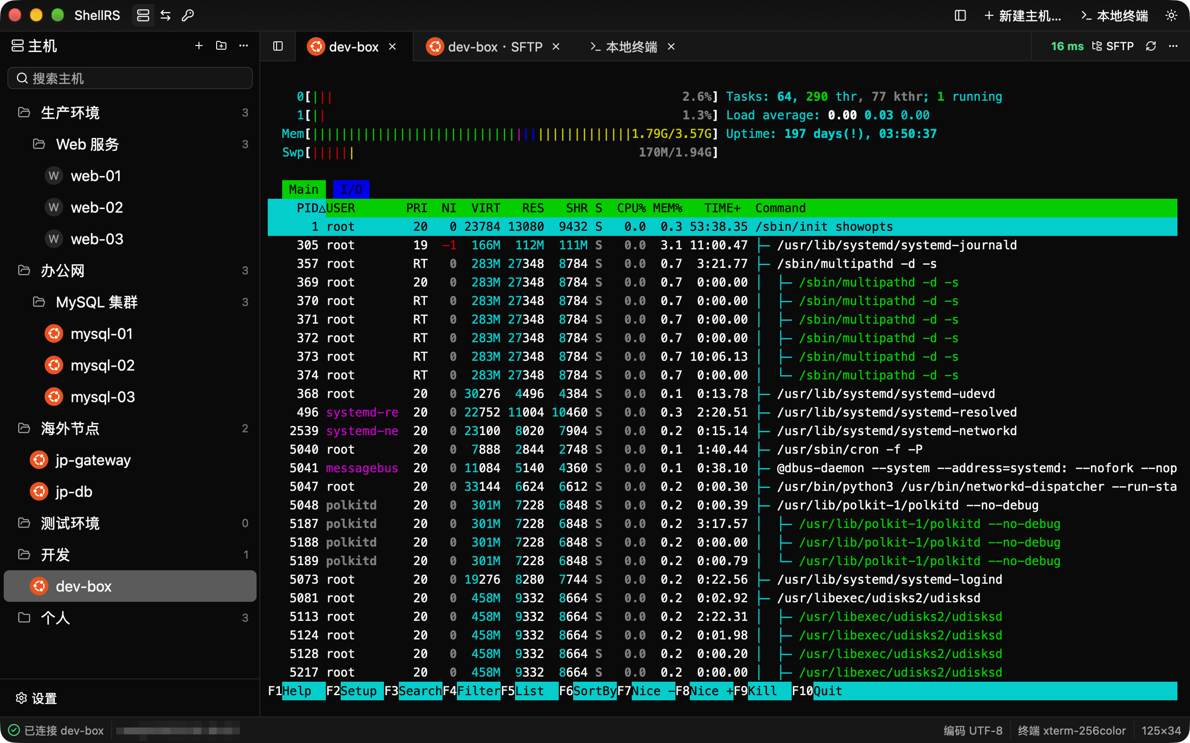Add a new host with plus icon
This screenshot has height=743, width=1190.
tap(198, 46)
